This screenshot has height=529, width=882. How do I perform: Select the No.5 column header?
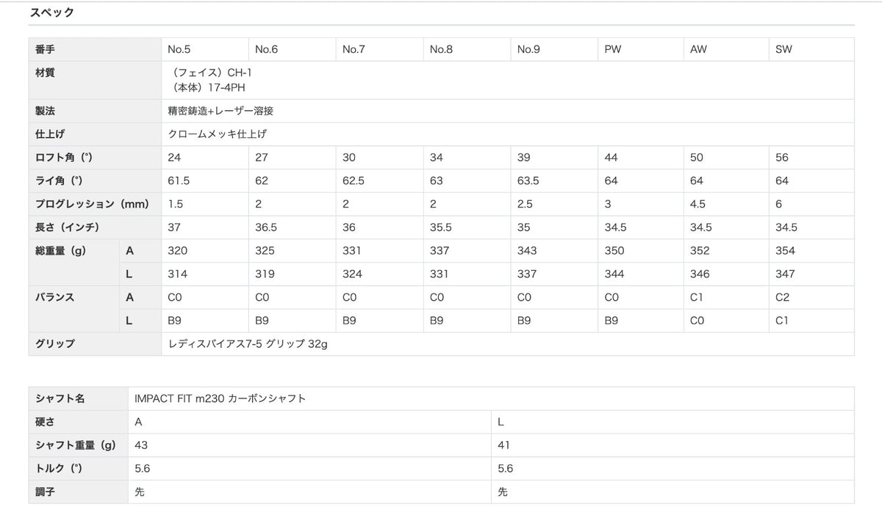pyautogui.click(x=179, y=50)
